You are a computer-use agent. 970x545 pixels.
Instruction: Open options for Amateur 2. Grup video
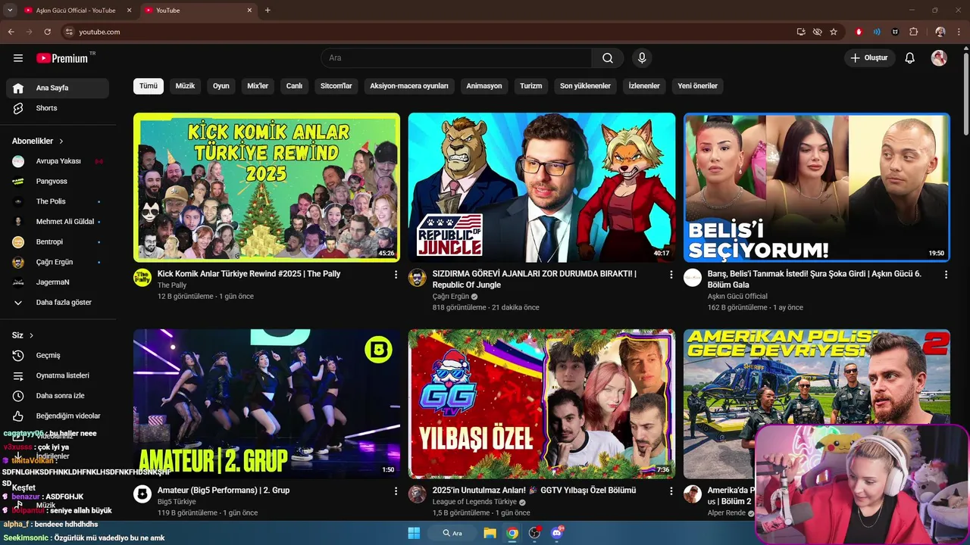(x=396, y=491)
